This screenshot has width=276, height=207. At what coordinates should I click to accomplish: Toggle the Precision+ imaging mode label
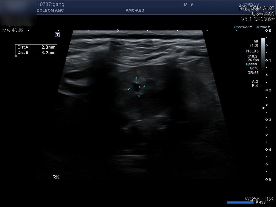click(243, 27)
